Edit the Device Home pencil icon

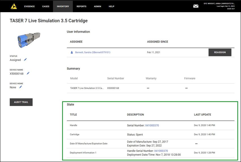point(21,87)
